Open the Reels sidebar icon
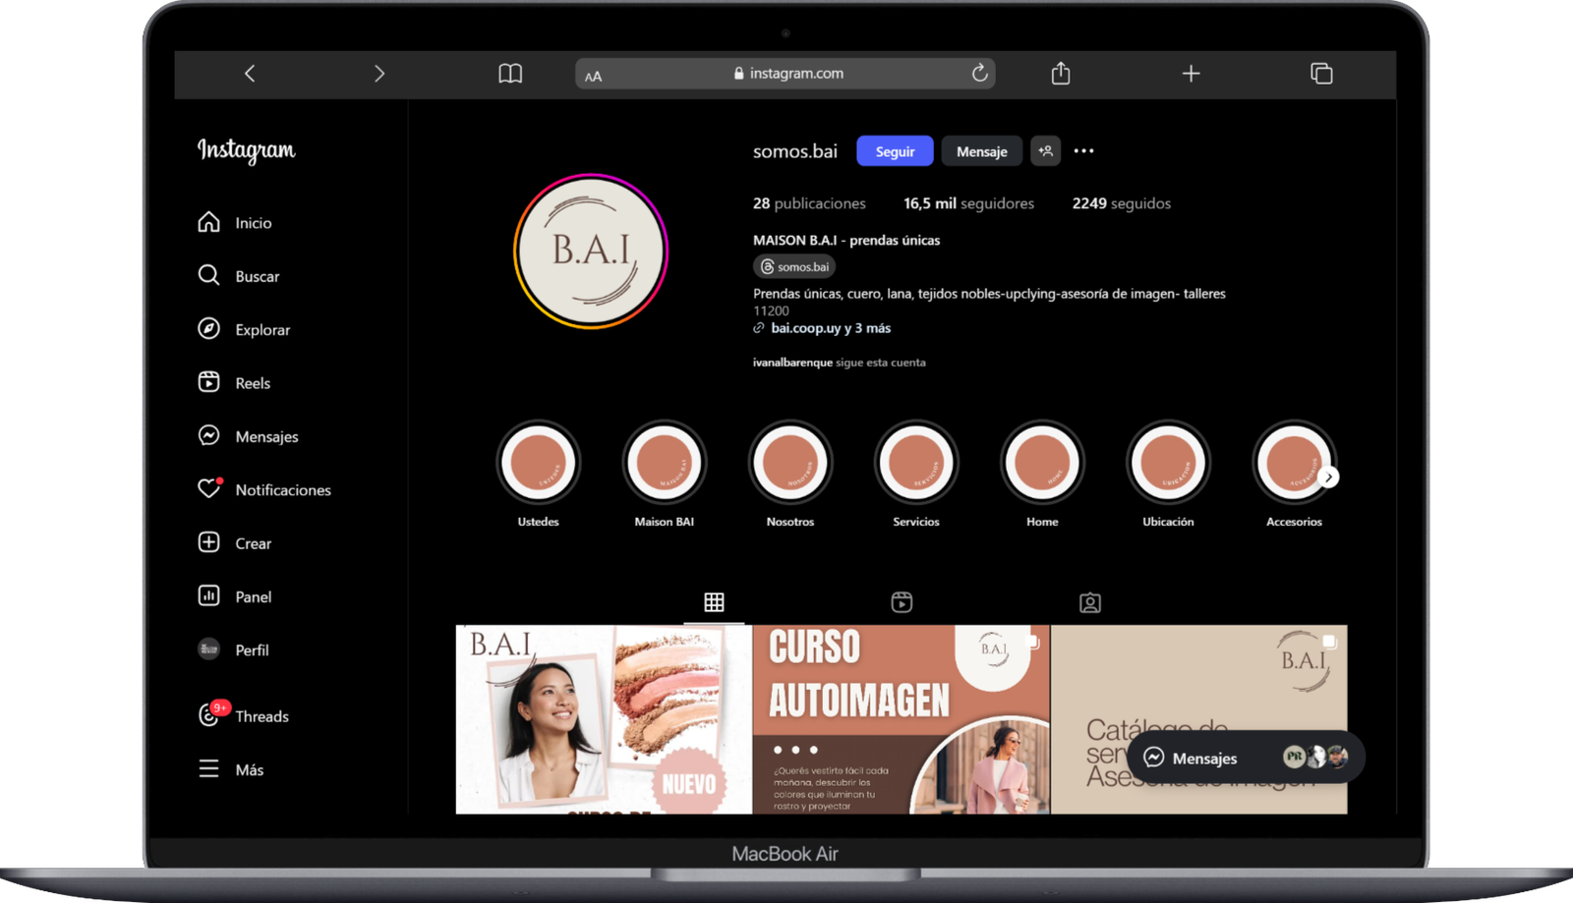 click(208, 382)
